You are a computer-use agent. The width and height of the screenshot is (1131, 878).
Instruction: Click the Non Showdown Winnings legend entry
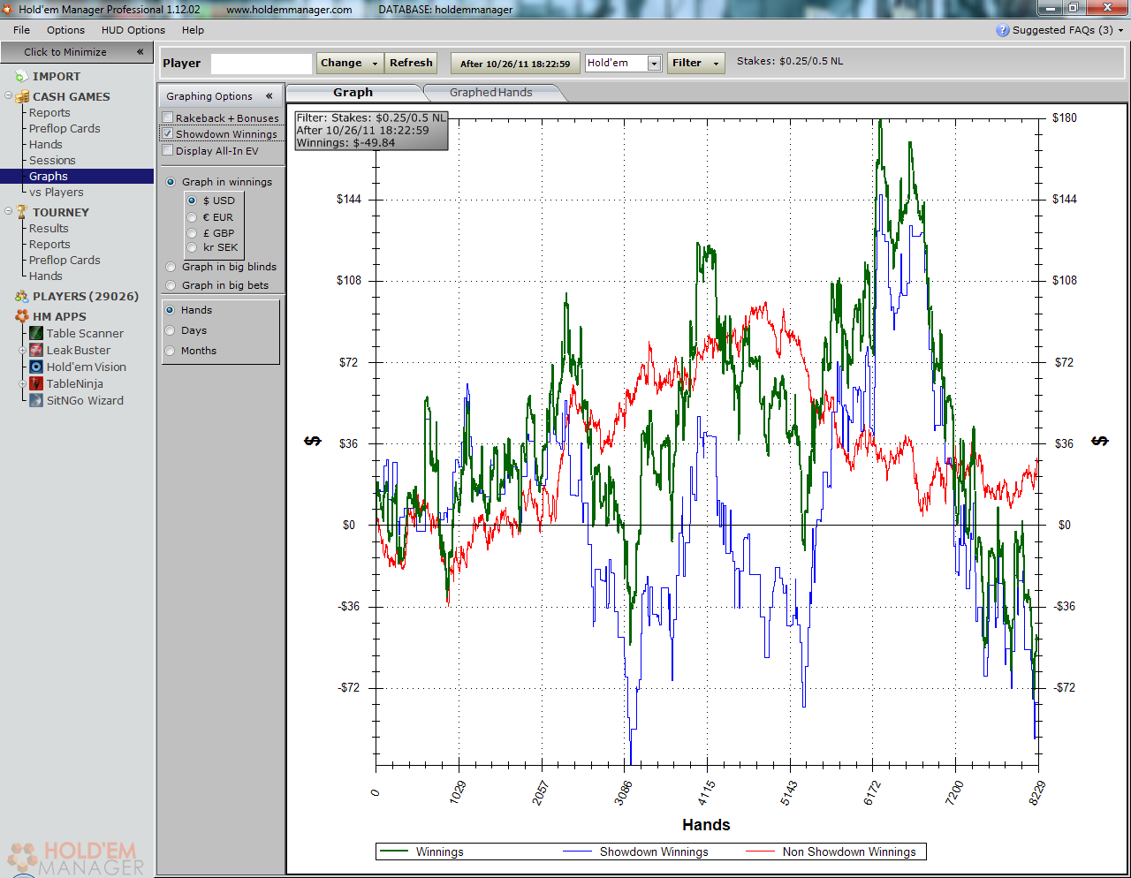tap(831, 852)
